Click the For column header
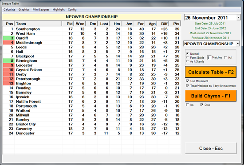Image resolution: width=244 pixels, height=165 pixels. tap(139, 24)
